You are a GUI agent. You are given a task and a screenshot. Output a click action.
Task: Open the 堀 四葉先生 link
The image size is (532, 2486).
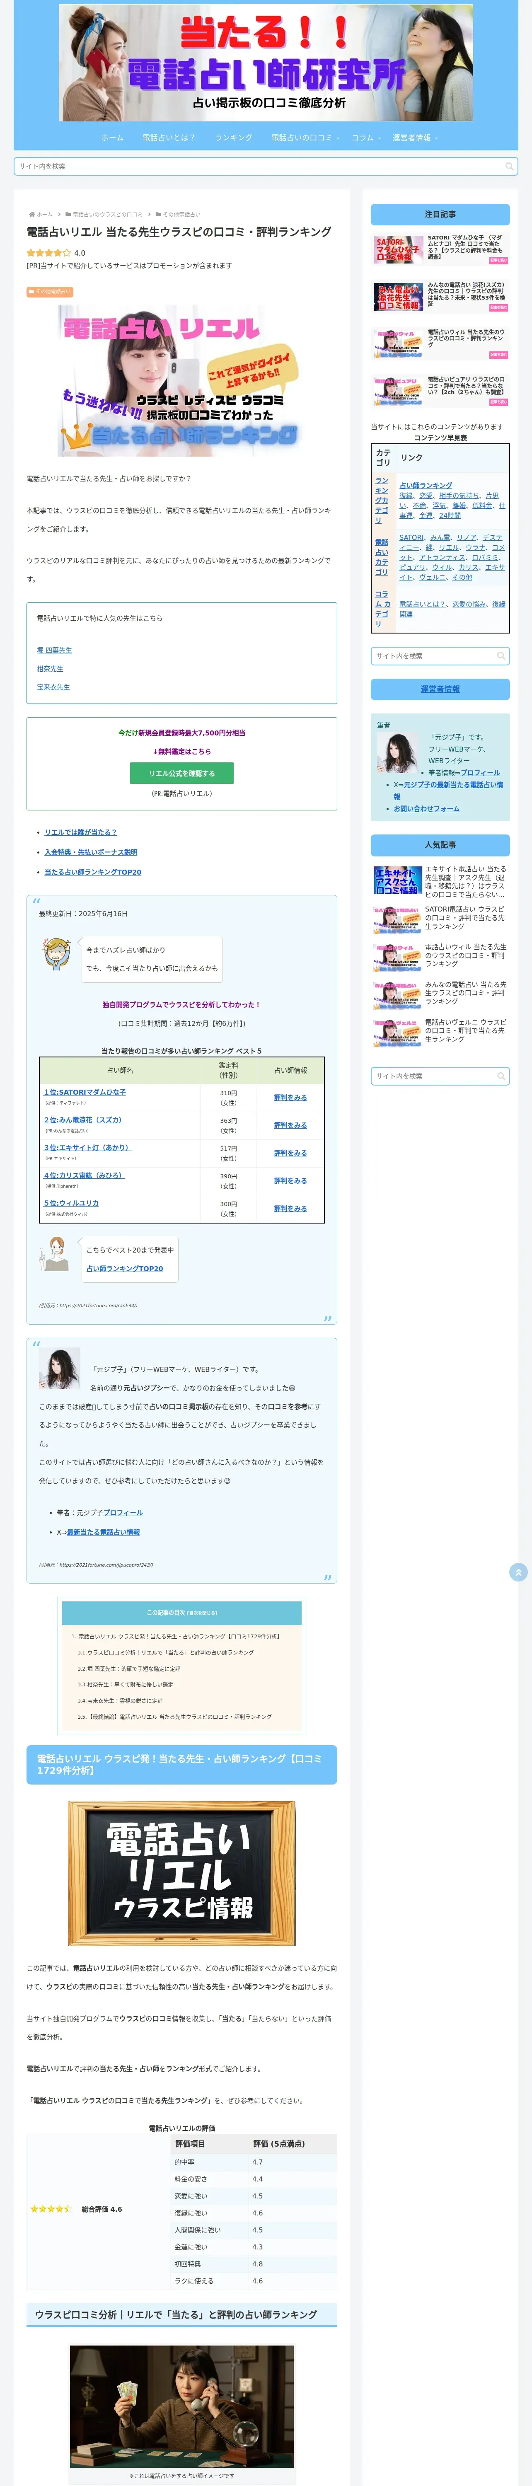coord(54,651)
